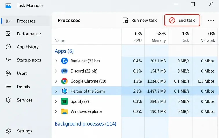
Task: Click the Services puzzle icon in sidebar
Action: pos(8,100)
